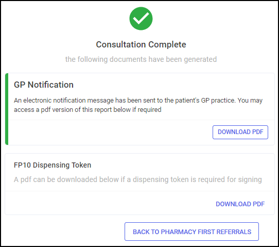The width and height of the screenshot is (279, 247).
Task: Click the 'electronic notification message' description line
Action: [138, 101]
